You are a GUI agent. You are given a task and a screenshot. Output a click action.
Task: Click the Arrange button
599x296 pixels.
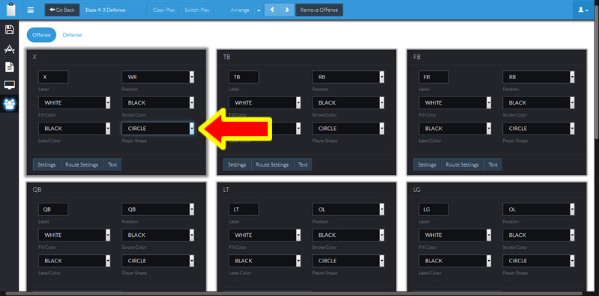240,10
